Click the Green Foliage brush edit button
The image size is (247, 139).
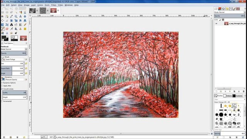point(26,59)
